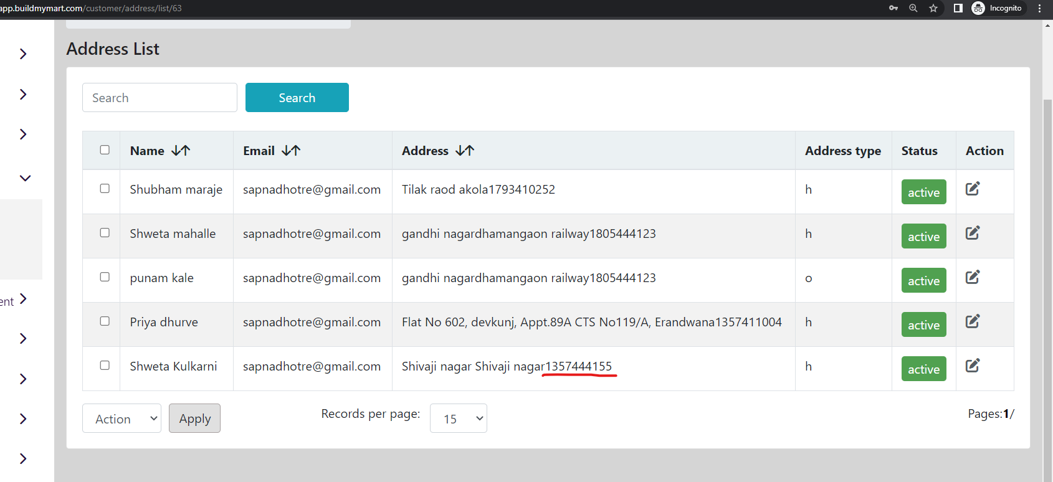Expand the third chevron below the 'ent' item

pyautogui.click(x=23, y=418)
